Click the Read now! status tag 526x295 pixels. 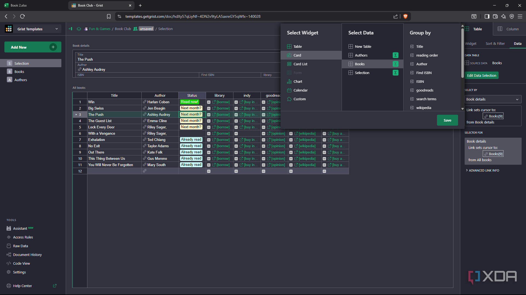pyautogui.click(x=189, y=102)
